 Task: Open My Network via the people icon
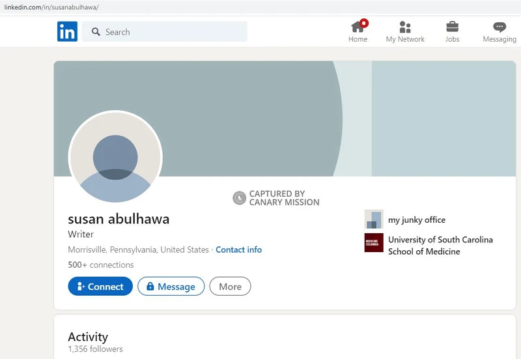click(x=405, y=27)
